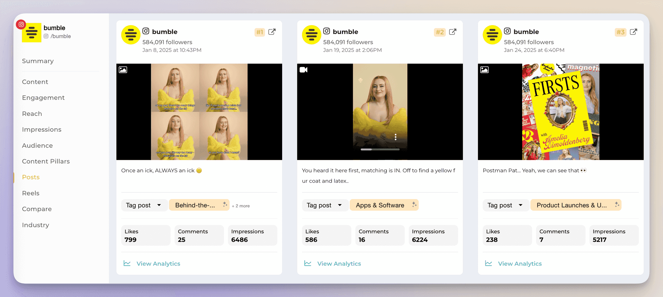Select Reach in the sidebar
Screen dimensions: 663x297
pos(32,113)
